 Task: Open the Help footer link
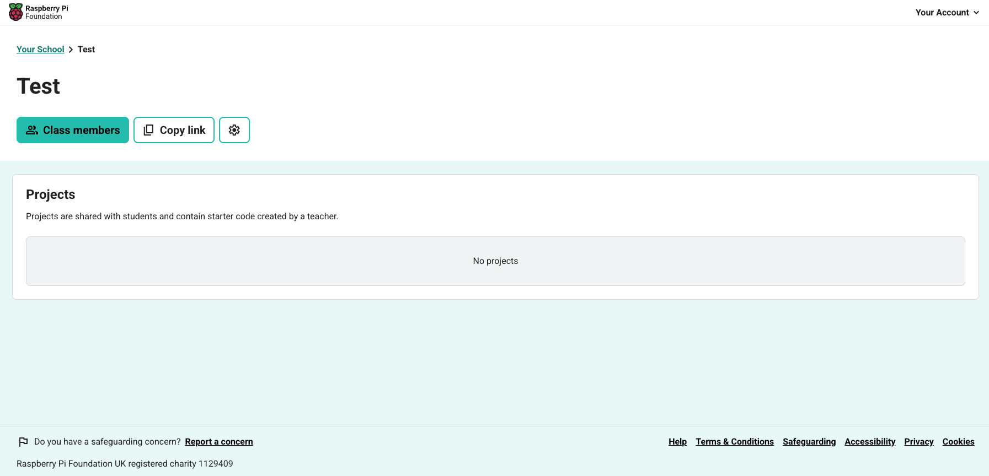click(x=677, y=442)
